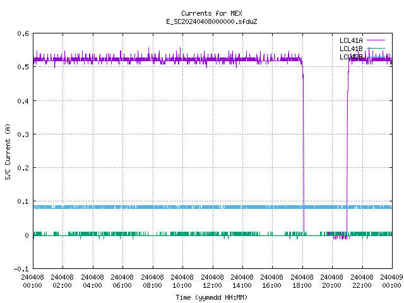Click the 240408 04:00 x-axis tick label
Image resolution: width=404 pixels, height=303 pixels.
click(92, 281)
